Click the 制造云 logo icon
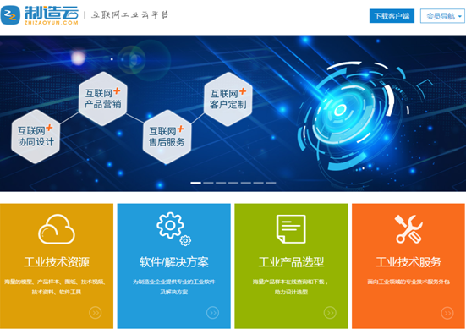This screenshot has width=466, height=329. (10, 15)
